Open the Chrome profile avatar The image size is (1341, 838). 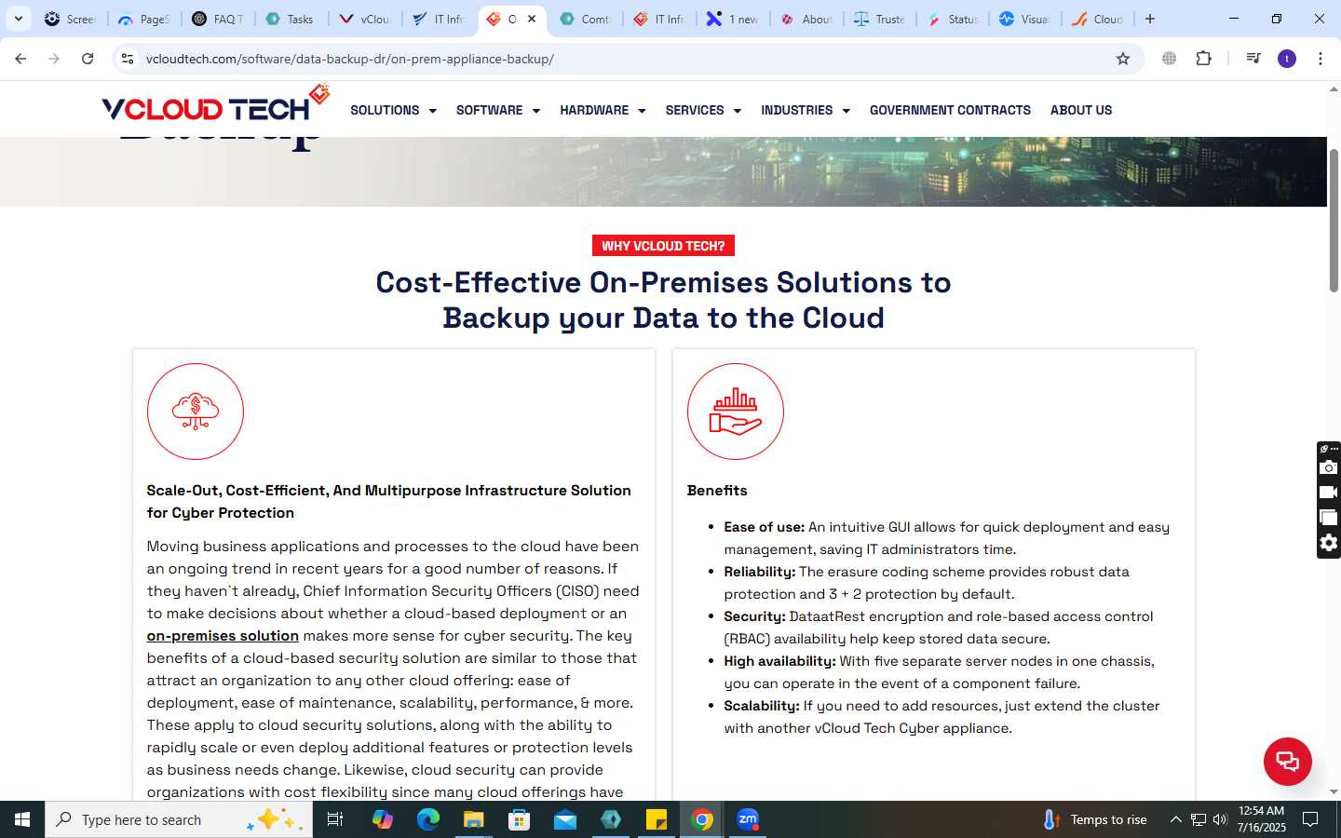tap(1287, 59)
